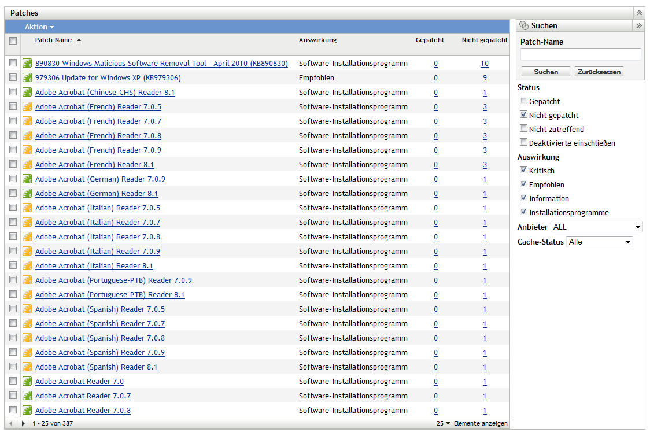Check Deaktivierte einschließen option
650x436 pixels.
coord(523,142)
